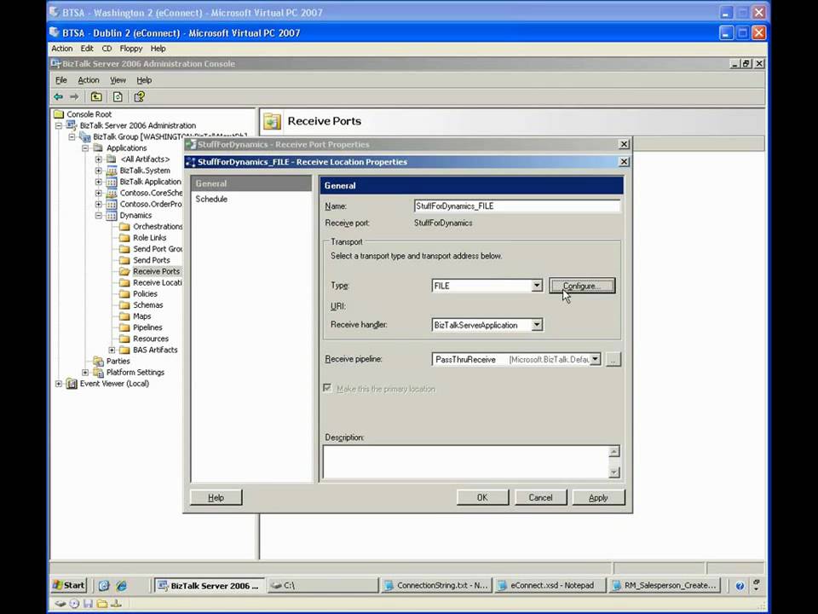The width and height of the screenshot is (818, 614).
Task: Click the Up One Level folder icon
Action: click(96, 96)
